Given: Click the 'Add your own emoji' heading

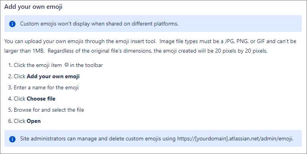Looking at the screenshot, I should 33,7.
